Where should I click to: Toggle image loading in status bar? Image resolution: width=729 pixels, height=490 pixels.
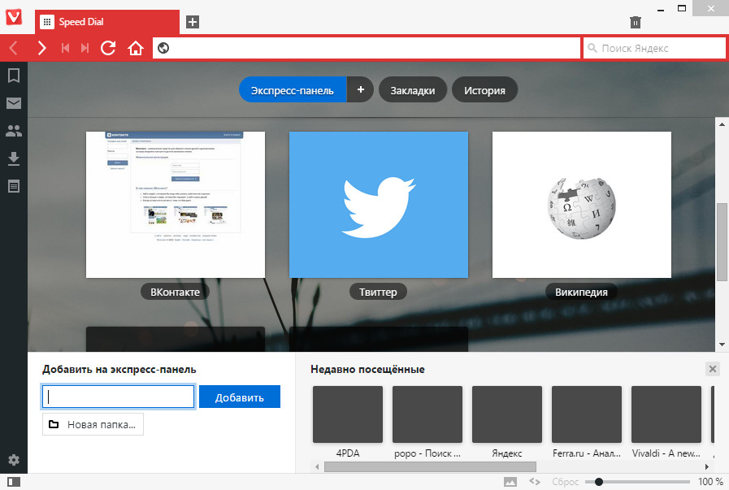(x=510, y=482)
